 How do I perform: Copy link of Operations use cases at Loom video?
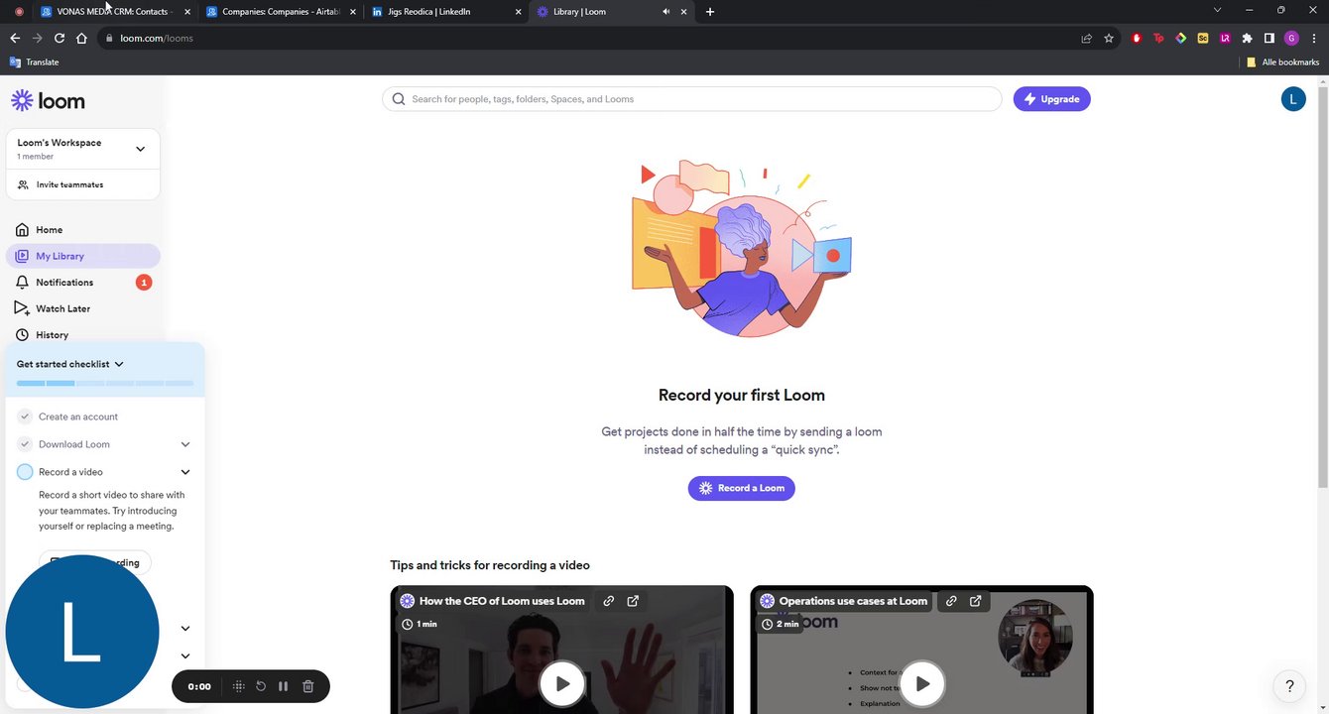tap(951, 601)
